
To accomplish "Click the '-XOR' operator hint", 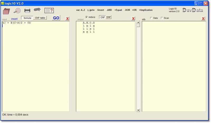I will (127, 10).
